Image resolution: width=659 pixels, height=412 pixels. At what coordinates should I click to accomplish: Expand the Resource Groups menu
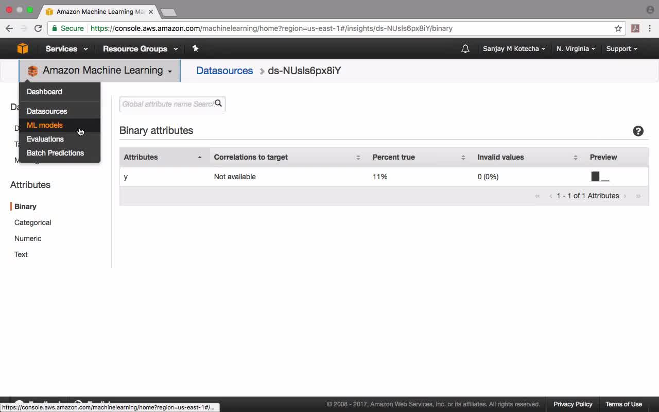(141, 49)
